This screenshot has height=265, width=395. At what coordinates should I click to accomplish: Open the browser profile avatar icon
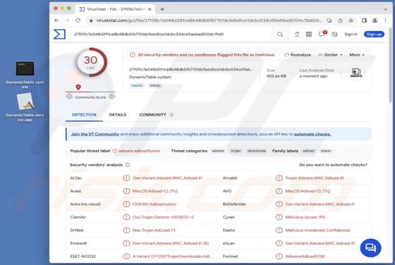(375, 20)
